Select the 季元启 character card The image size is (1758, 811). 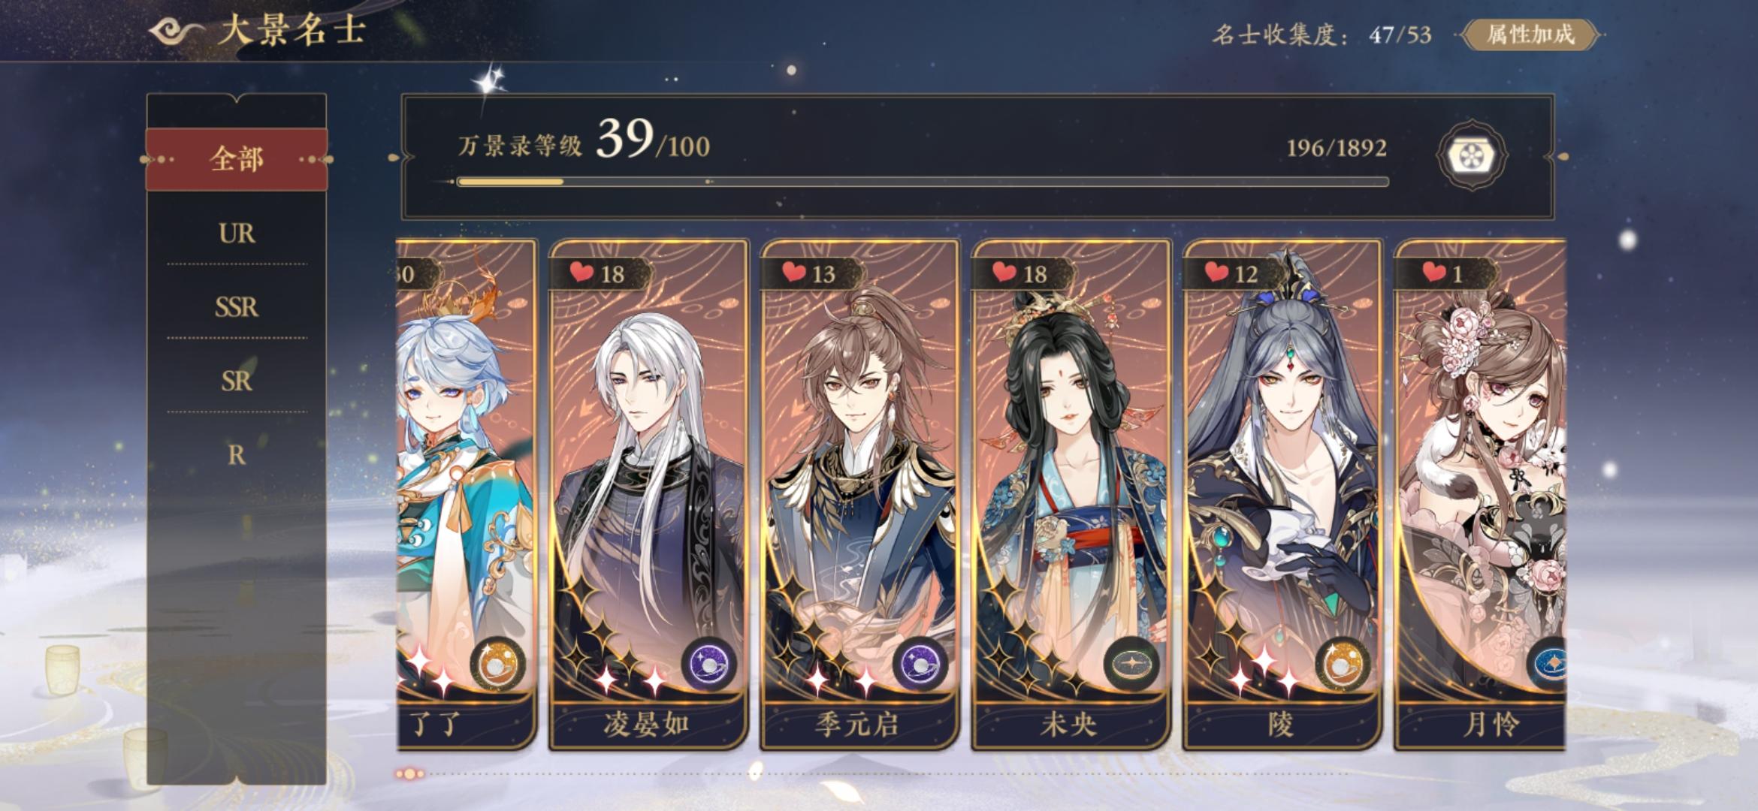[859, 494]
